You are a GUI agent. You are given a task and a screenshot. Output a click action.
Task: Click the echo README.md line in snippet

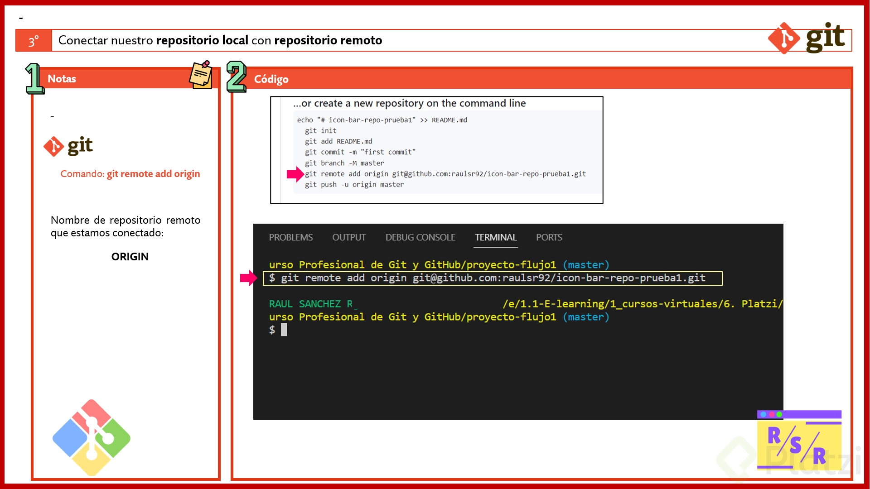coord(382,120)
